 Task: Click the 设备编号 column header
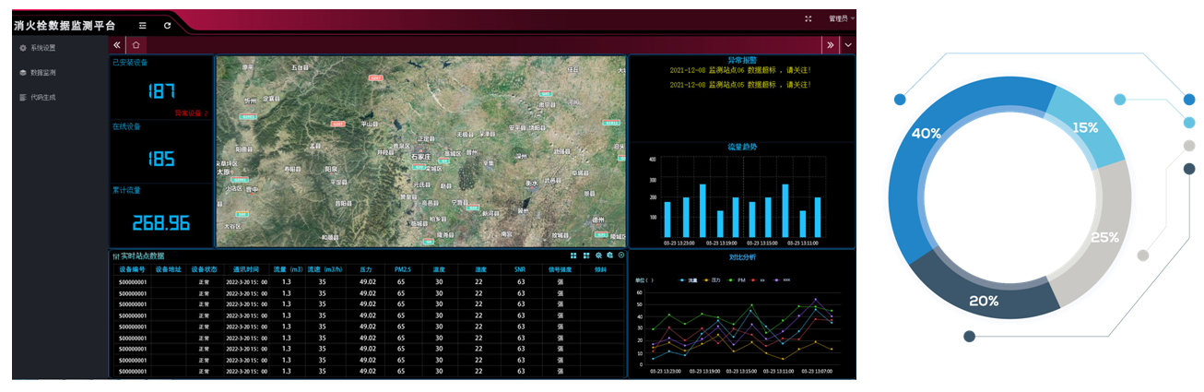(x=132, y=269)
